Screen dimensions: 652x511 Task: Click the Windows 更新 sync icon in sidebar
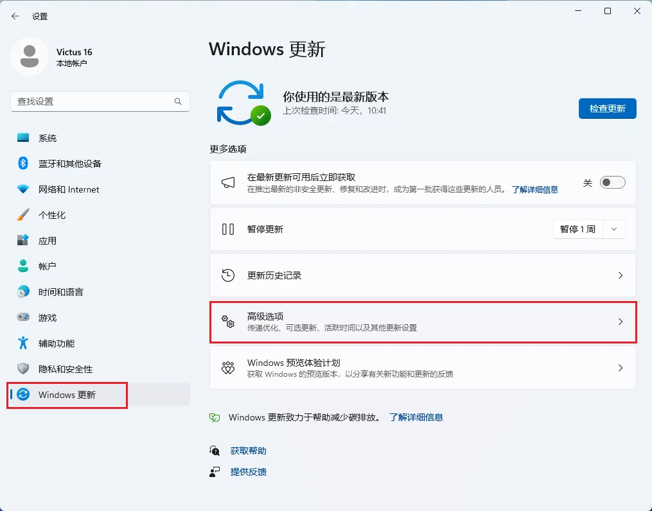click(23, 394)
